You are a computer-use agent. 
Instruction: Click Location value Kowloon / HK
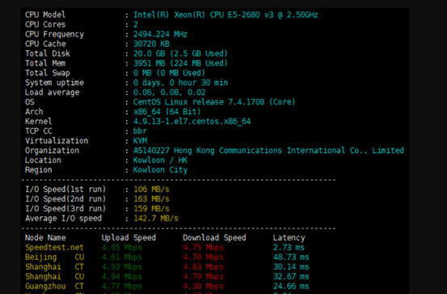tap(160, 160)
